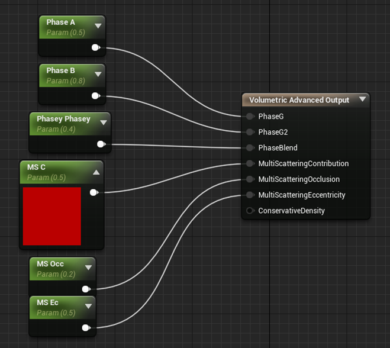Screen dimensions: 390x348
Task: Click the MS Occ output pin
Action: coord(86,289)
